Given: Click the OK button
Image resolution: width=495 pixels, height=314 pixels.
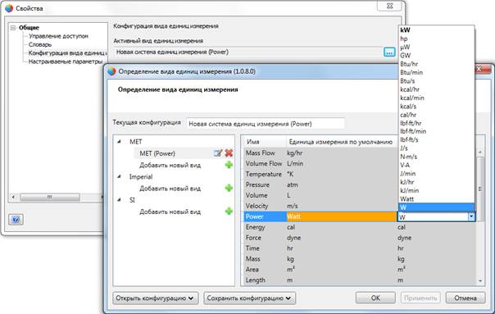Looking at the screenshot, I should coord(375,298).
